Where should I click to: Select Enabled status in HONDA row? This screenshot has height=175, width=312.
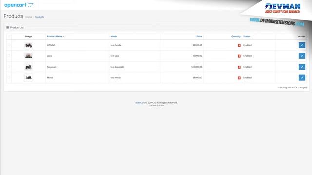pyautogui.click(x=247, y=45)
